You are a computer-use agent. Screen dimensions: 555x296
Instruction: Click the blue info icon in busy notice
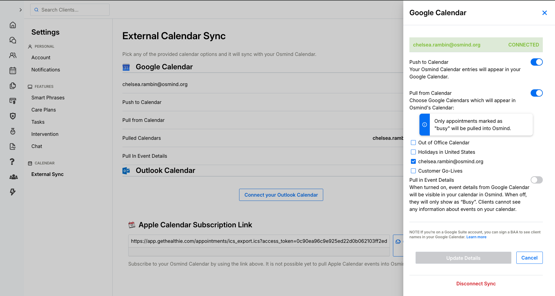point(425,125)
